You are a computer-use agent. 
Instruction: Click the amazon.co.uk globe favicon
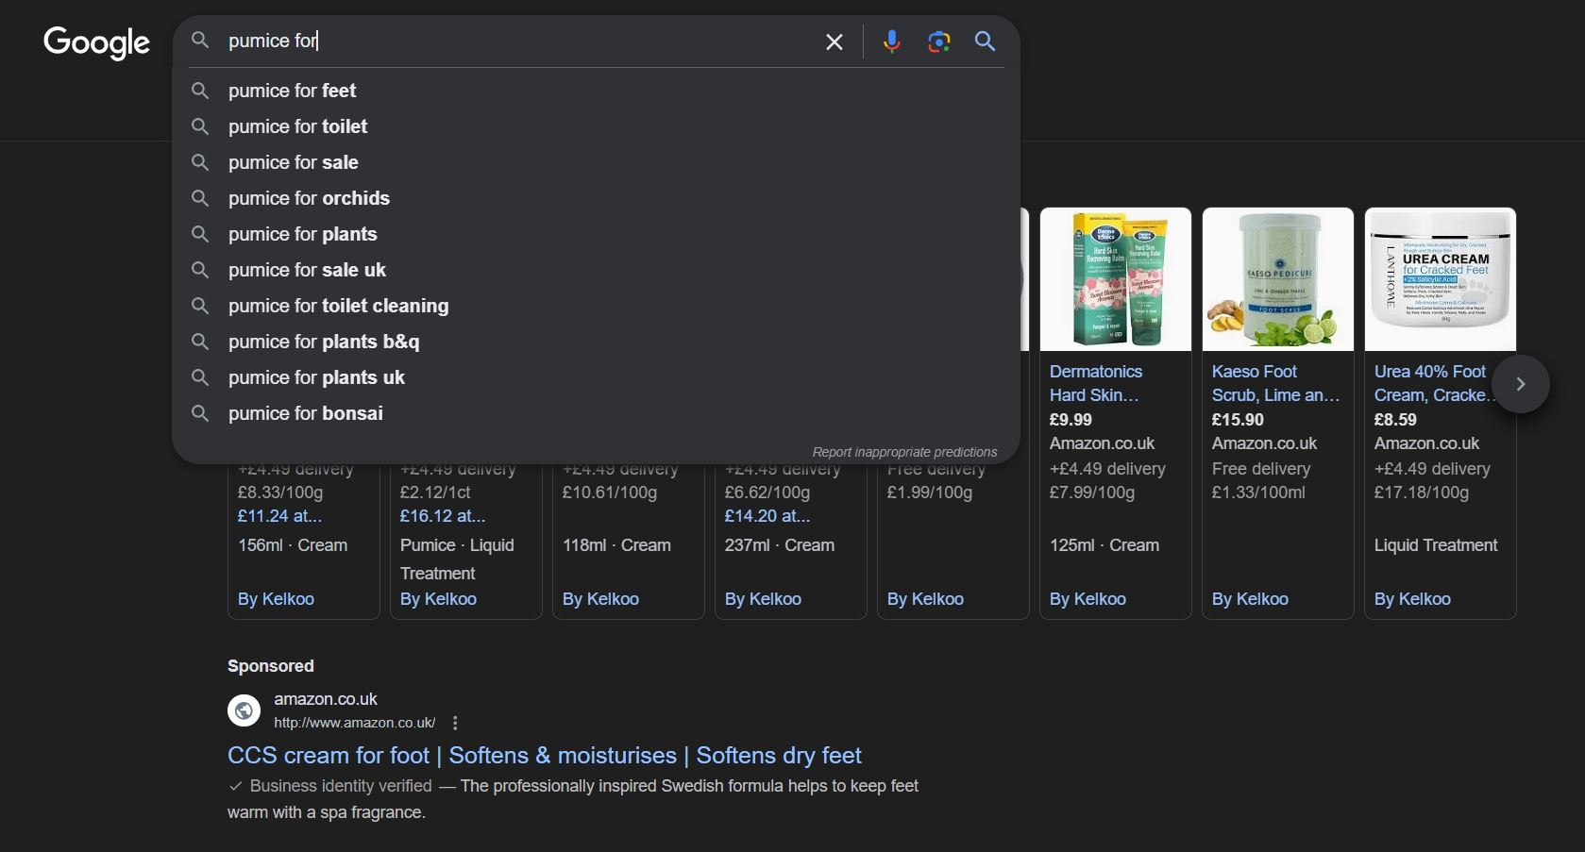pos(244,710)
